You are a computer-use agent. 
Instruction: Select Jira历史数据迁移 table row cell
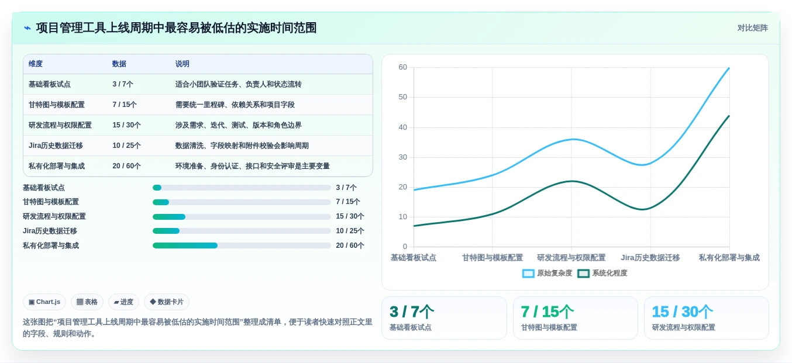click(56, 146)
